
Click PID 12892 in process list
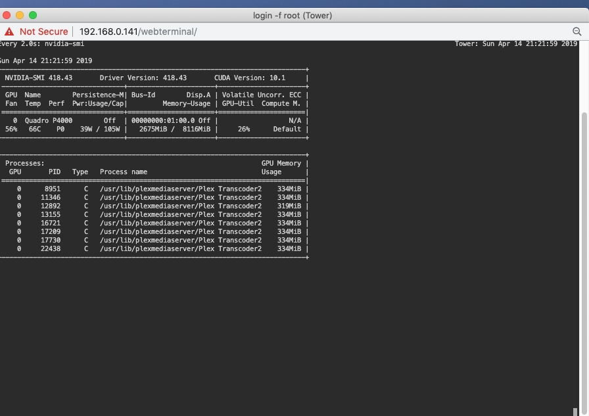point(51,206)
